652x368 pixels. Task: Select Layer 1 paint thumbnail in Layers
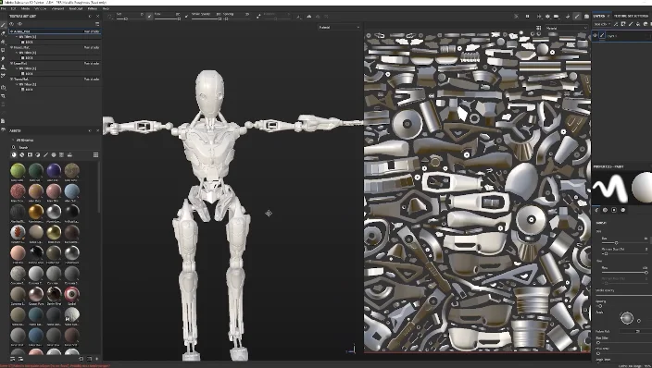[x=602, y=36]
